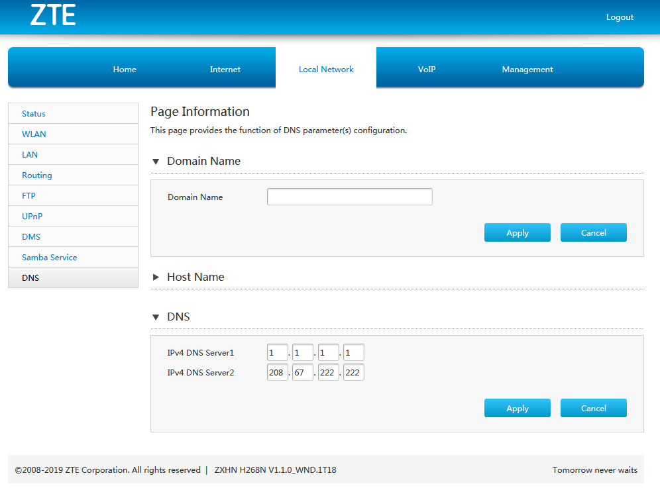
Task: Select LAN in the sidebar
Action: pyautogui.click(x=74, y=155)
